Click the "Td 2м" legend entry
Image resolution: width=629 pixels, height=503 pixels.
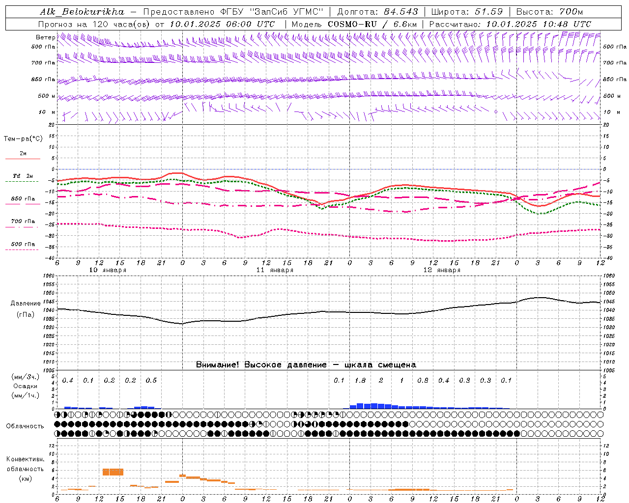pos(23,176)
